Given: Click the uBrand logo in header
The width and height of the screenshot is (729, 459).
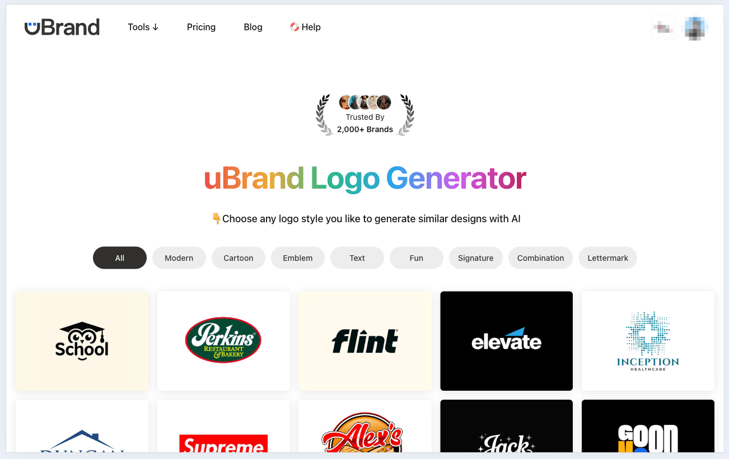Looking at the screenshot, I should [x=62, y=27].
